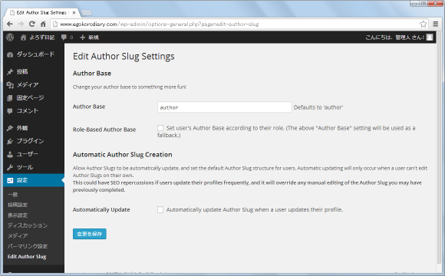The width and height of the screenshot is (445, 276).
Task: Open the パーマリンク設定 submenu link
Action: [28, 246]
